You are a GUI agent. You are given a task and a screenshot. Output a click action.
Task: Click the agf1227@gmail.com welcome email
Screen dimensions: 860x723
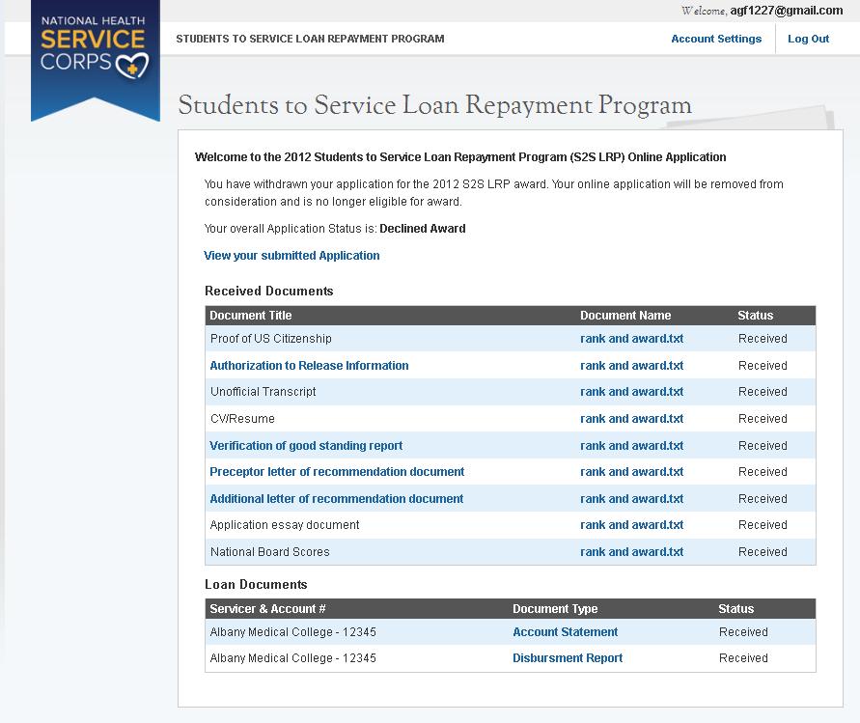coord(787,11)
